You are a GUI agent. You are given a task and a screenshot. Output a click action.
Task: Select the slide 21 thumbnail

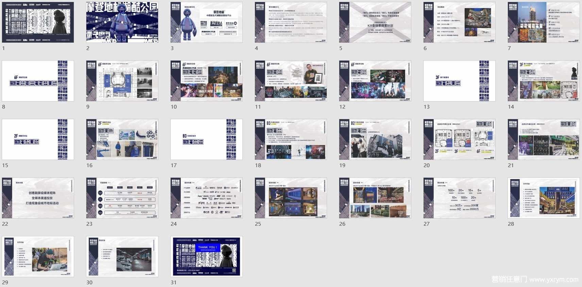point(544,140)
